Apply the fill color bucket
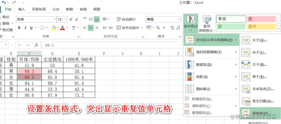This screenshot has height=124, width=281. (x=53, y=28)
